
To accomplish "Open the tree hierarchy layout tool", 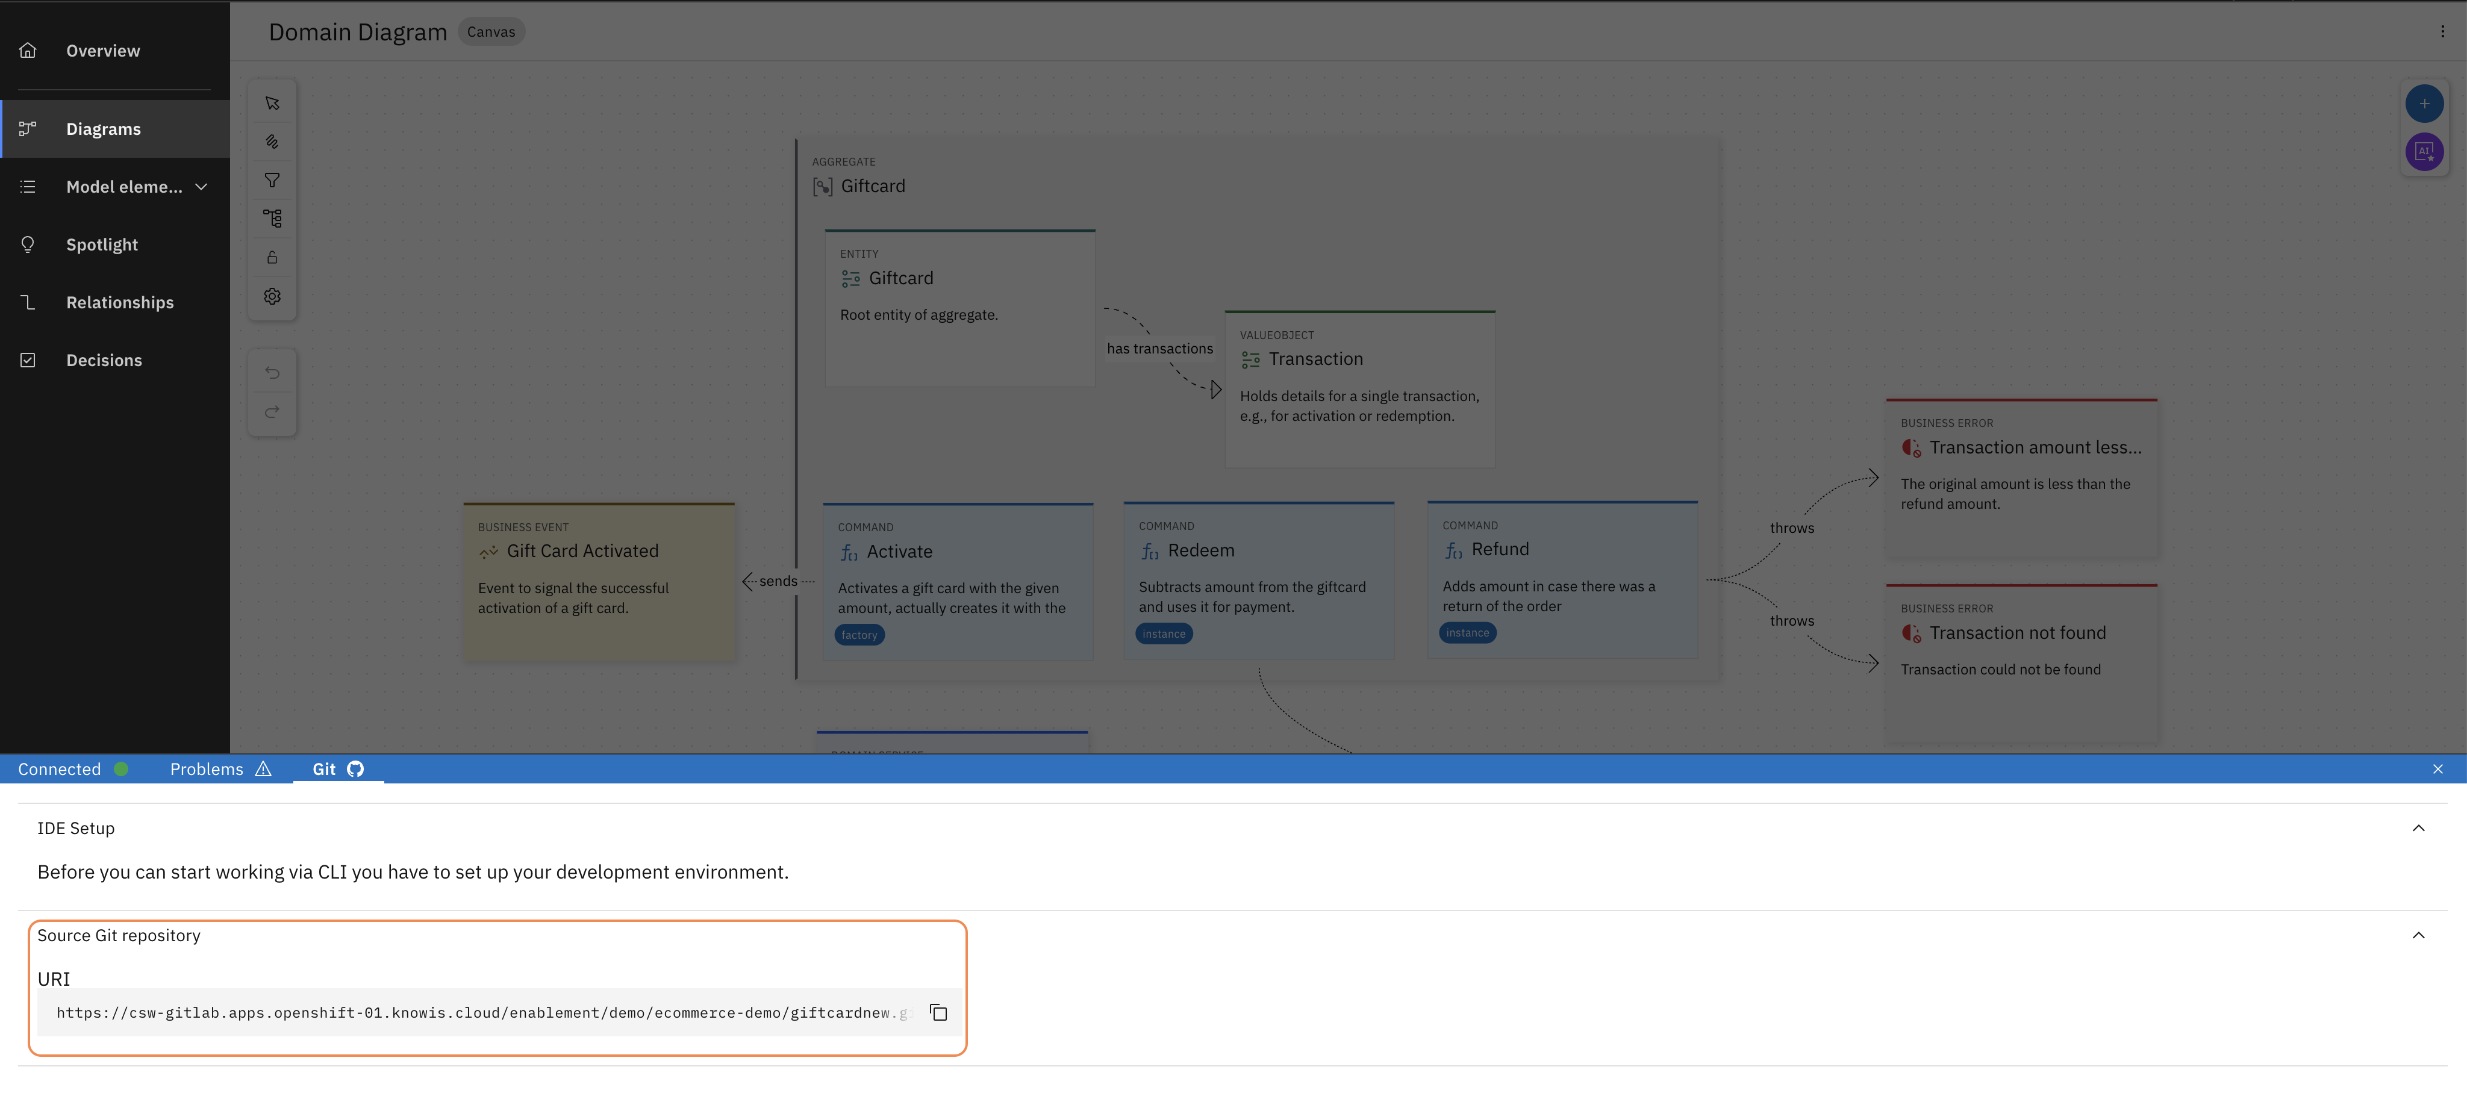I will pyautogui.click(x=272, y=219).
